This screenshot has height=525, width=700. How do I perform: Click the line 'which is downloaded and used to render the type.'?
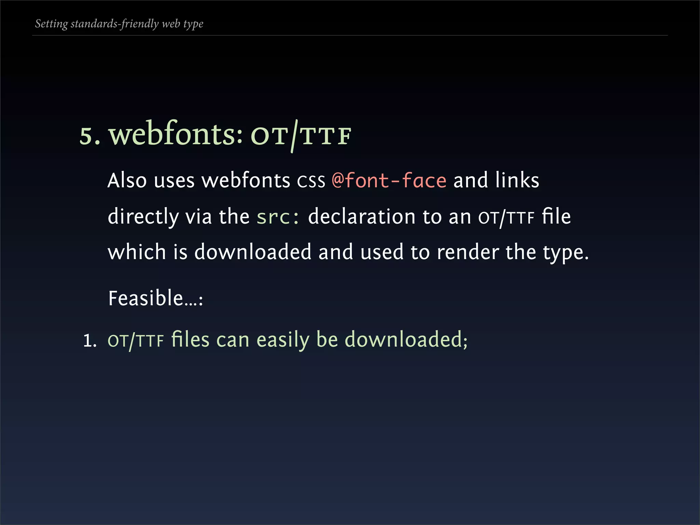tap(348, 253)
